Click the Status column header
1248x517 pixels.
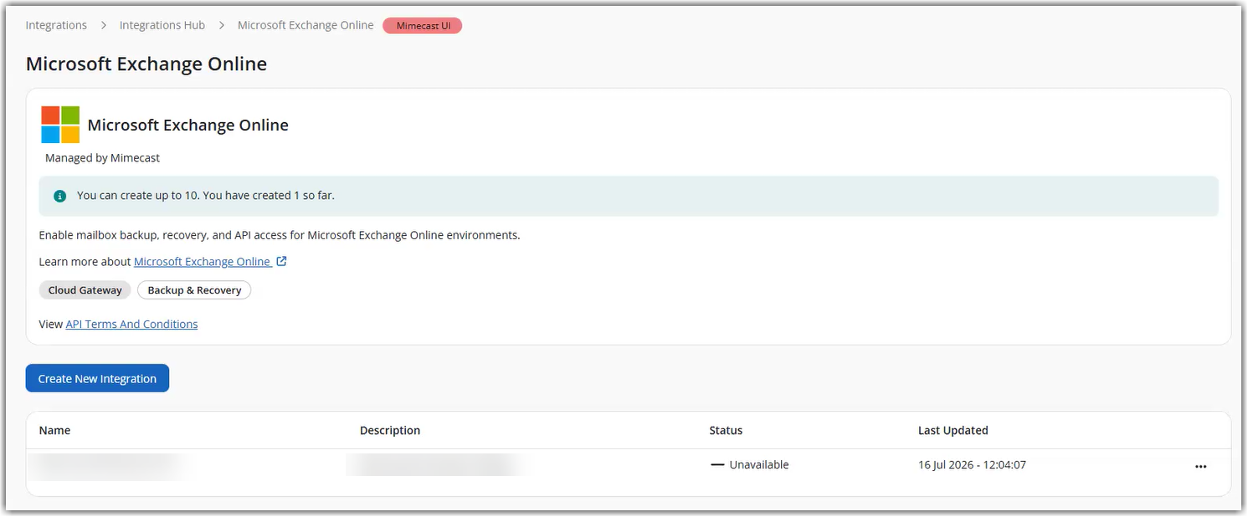[726, 430]
